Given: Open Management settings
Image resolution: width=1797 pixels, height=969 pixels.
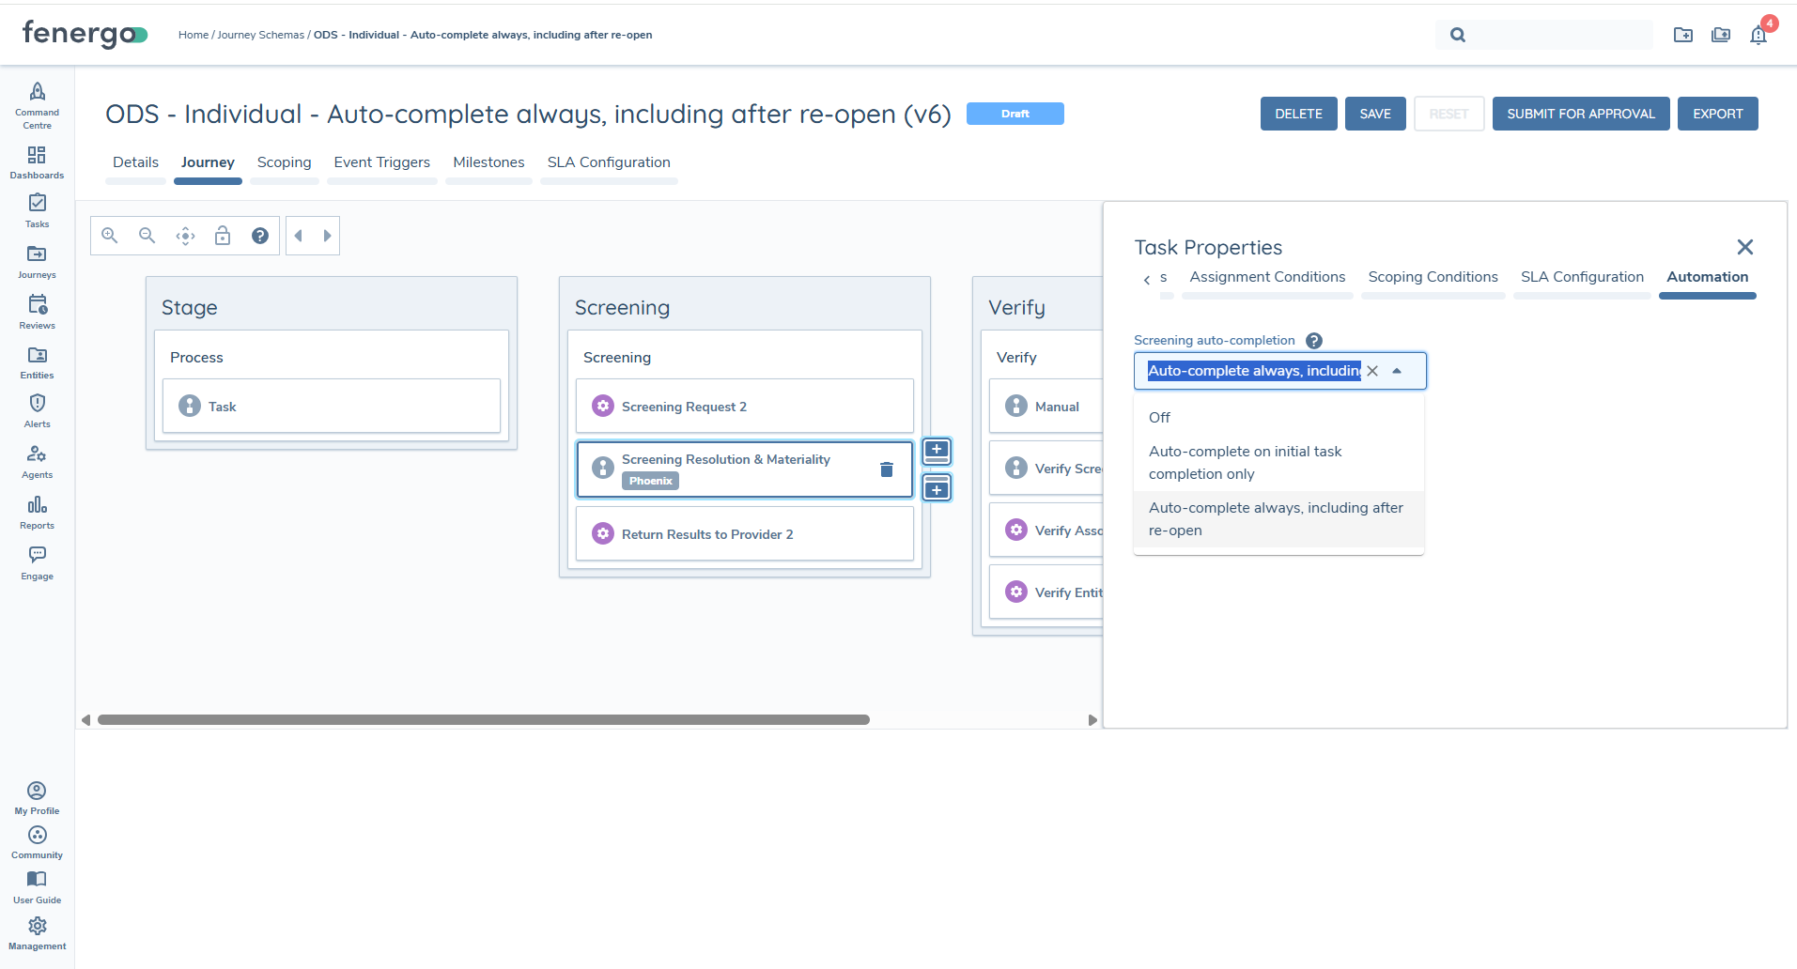Looking at the screenshot, I should [x=37, y=933].
